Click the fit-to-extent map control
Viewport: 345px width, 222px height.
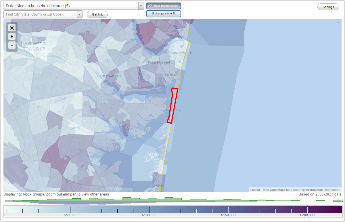(12, 28)
